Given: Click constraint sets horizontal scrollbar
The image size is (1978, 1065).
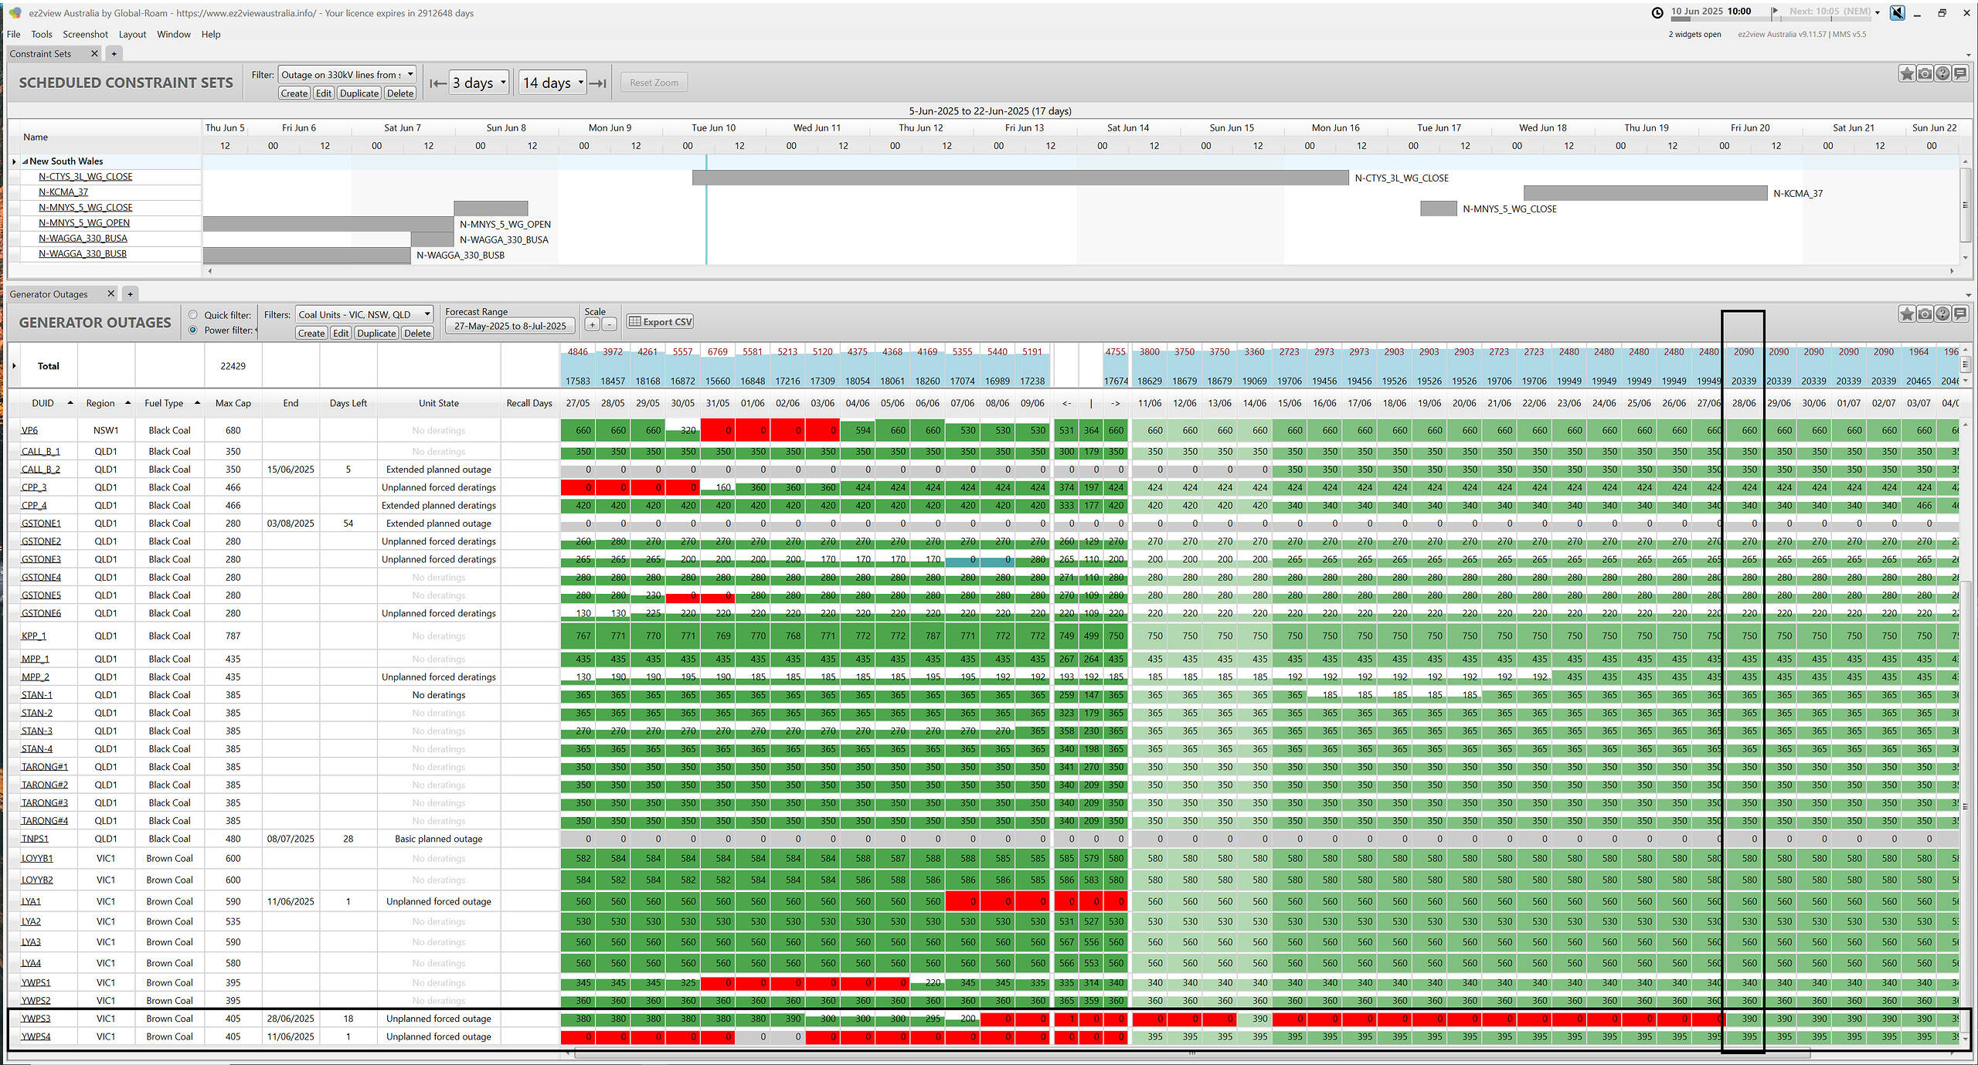Looking at the screenshot, I should coord(1081,271).
